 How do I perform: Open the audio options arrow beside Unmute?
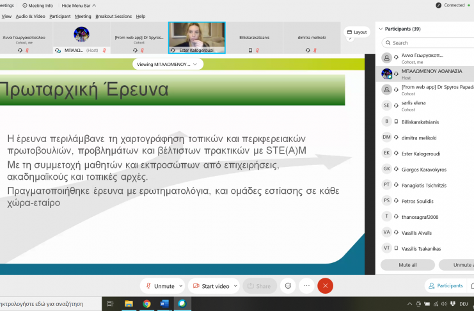tap(181, 286)
